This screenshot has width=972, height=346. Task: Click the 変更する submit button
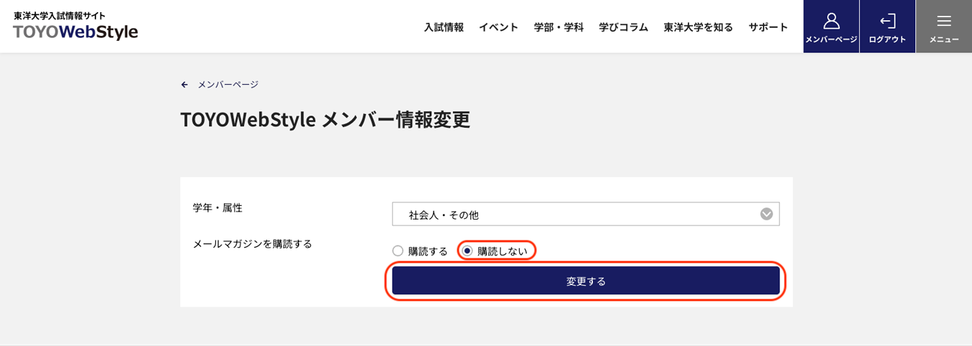pos(586,281)
